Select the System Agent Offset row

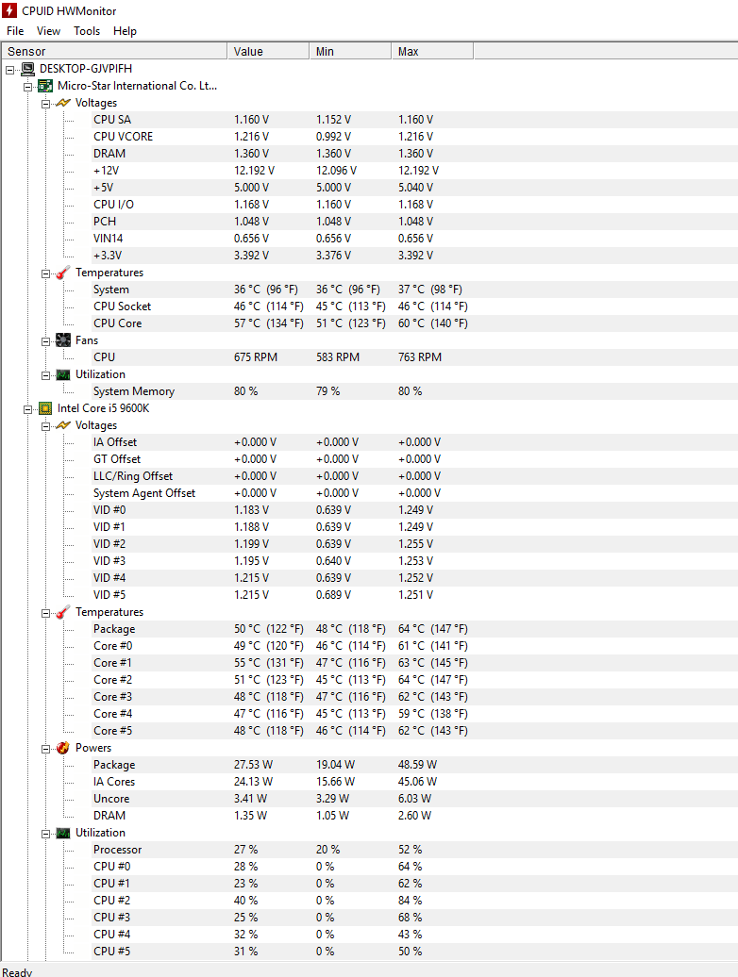coord(414,493)
